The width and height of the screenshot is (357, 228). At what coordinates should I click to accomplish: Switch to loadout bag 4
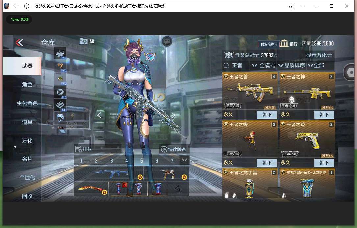click(x=126, y=161)
